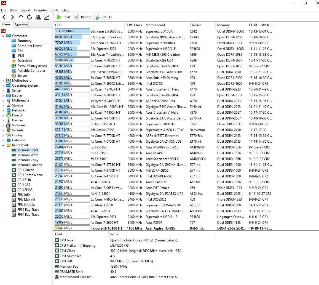Image resolution: width=319 pixels, height=285 pixels.
Task: Sort by the CPU Clock column header
Action: coord(135,25)
